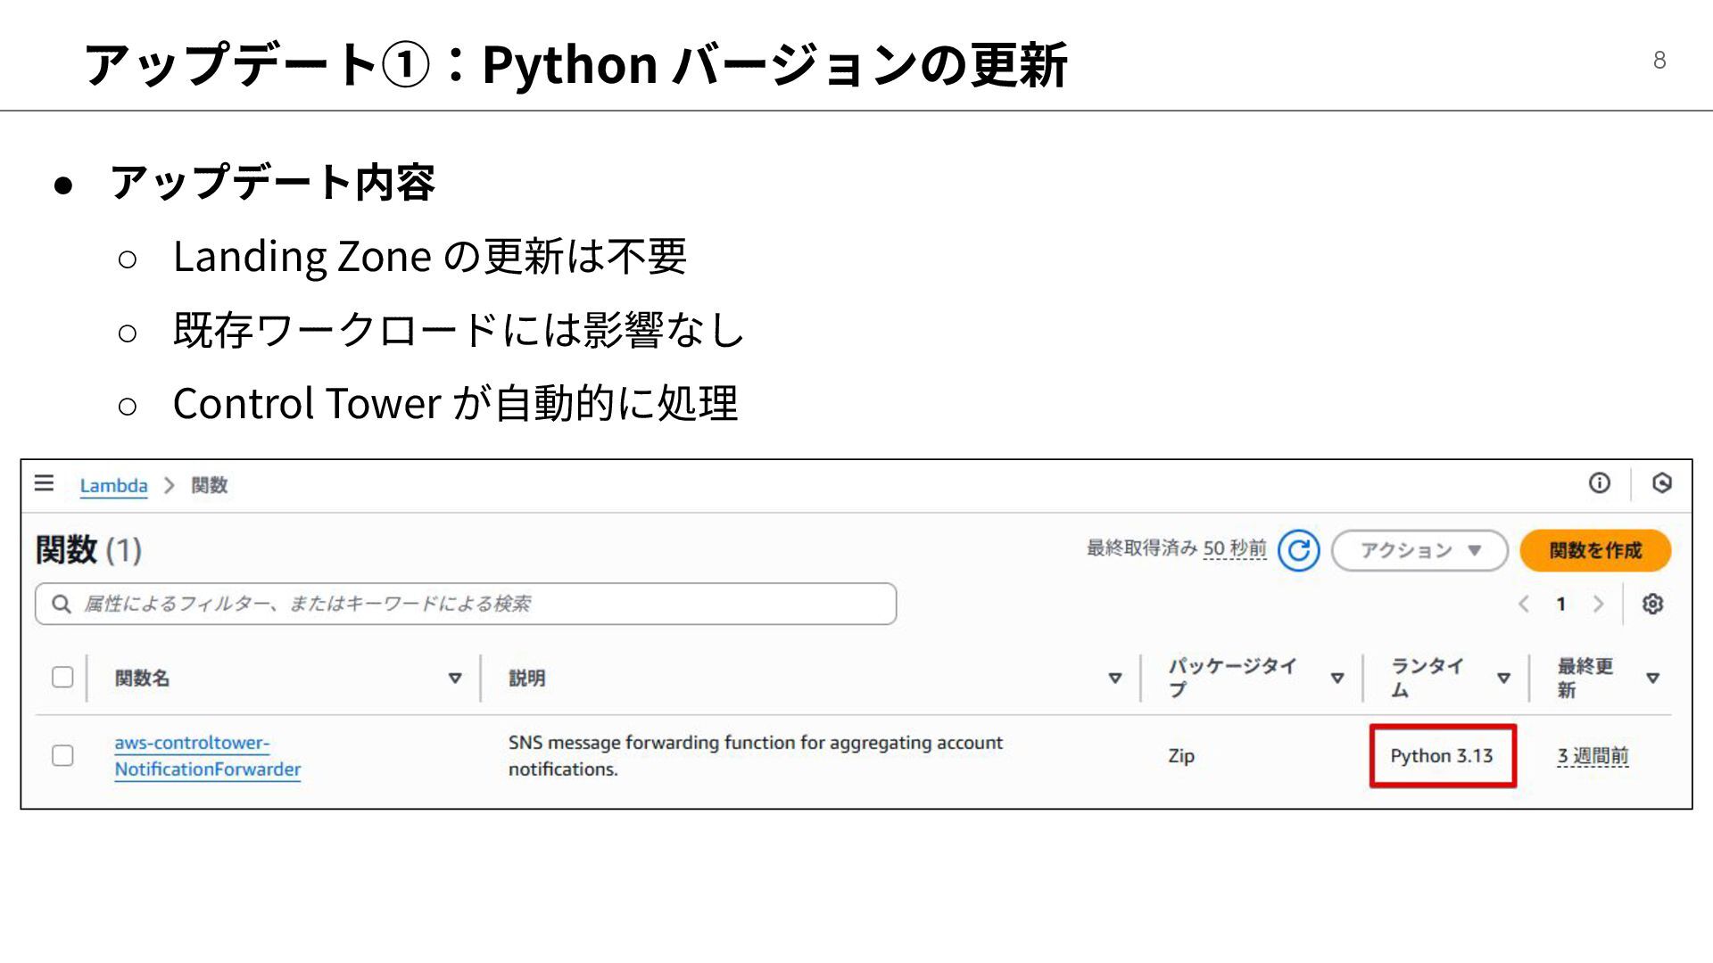Open the hamburger navigation menu
The image size is (1713, 963).
coord(44,483)
